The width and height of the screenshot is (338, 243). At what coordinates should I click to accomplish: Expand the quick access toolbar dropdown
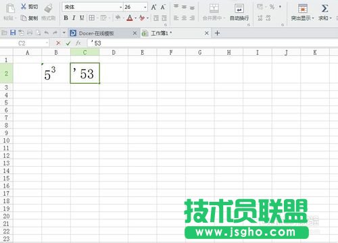[x=64, y=33]
